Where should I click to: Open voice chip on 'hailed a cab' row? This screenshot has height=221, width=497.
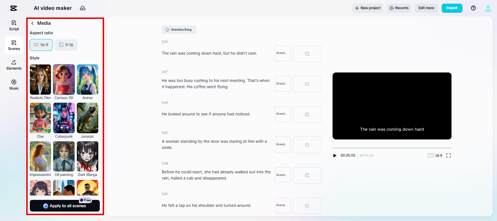click(283, 175)
